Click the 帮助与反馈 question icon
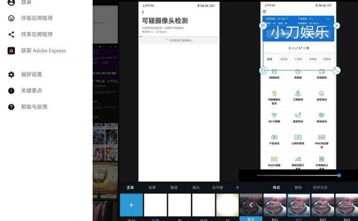The image size is (358, 221). 11,107
